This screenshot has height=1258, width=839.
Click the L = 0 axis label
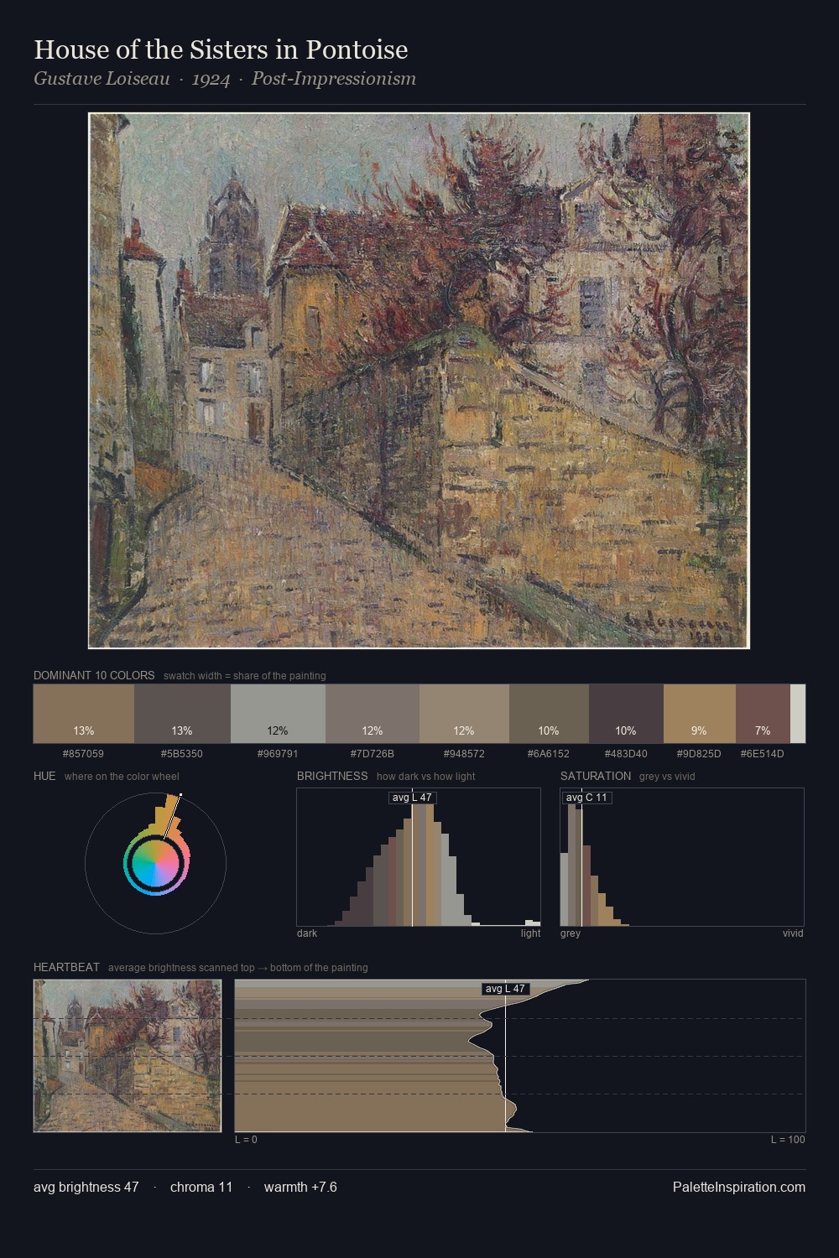(x=246, y=1140)
